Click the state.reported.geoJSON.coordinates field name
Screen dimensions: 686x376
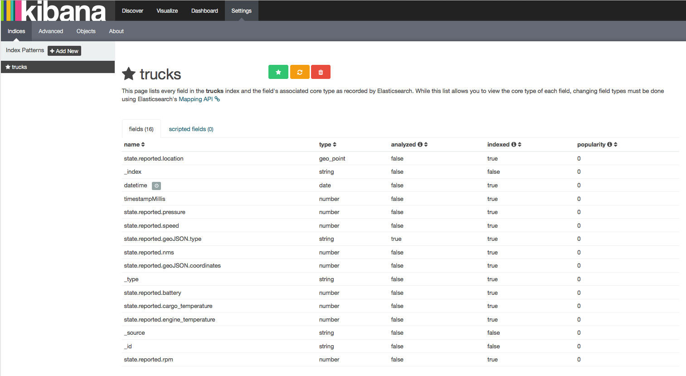coord(172,266)
